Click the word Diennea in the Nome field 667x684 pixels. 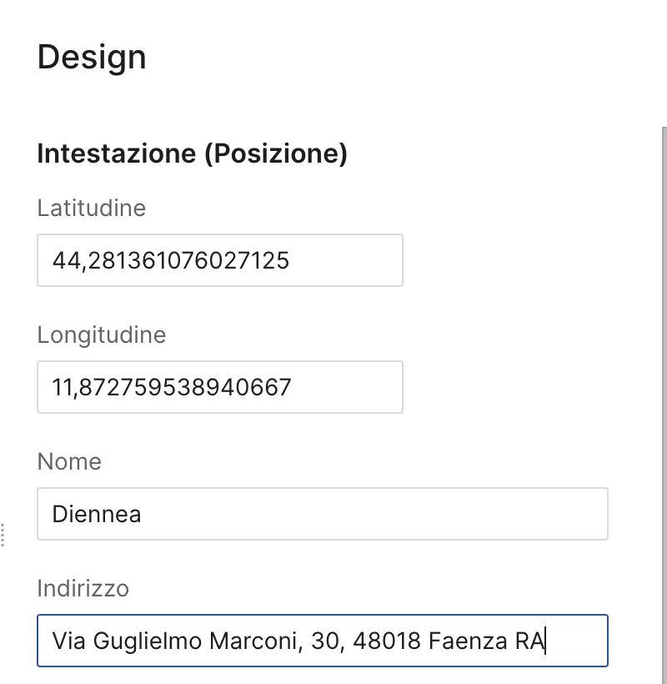tap(97, 514)
